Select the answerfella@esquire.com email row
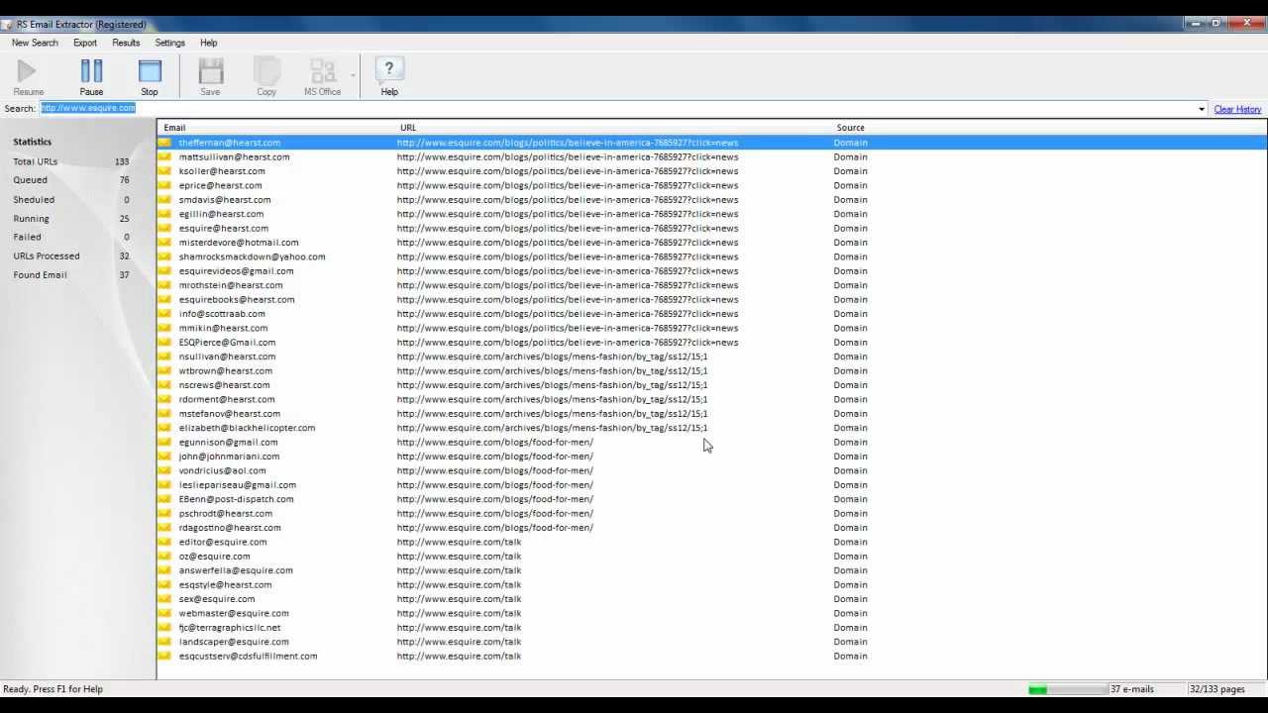The height and width of the screenshot is (713, 1268). pyautogui.click(x=711, y=570)
